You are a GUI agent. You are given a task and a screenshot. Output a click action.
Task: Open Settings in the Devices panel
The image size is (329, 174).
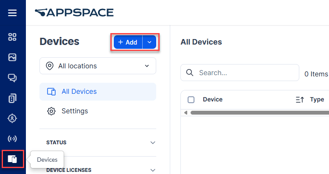click(x=75, y=111)
